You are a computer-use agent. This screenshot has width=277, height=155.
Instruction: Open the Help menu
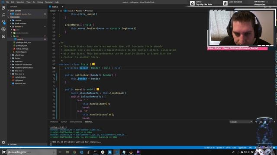click(x=57, y=2)
